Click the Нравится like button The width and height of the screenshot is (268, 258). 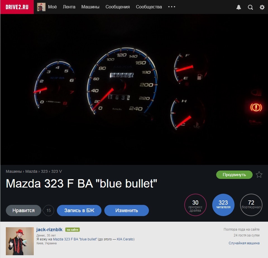[x=23, y=210]
